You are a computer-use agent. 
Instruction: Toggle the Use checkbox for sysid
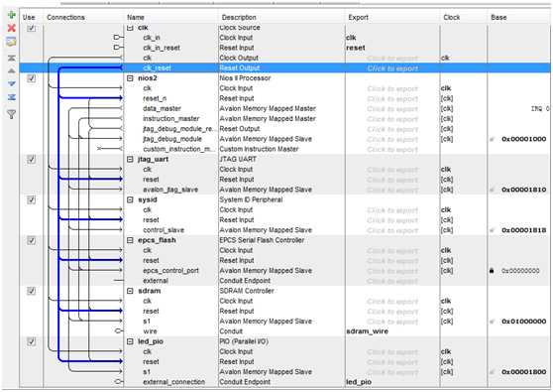[x=31, y=199]
